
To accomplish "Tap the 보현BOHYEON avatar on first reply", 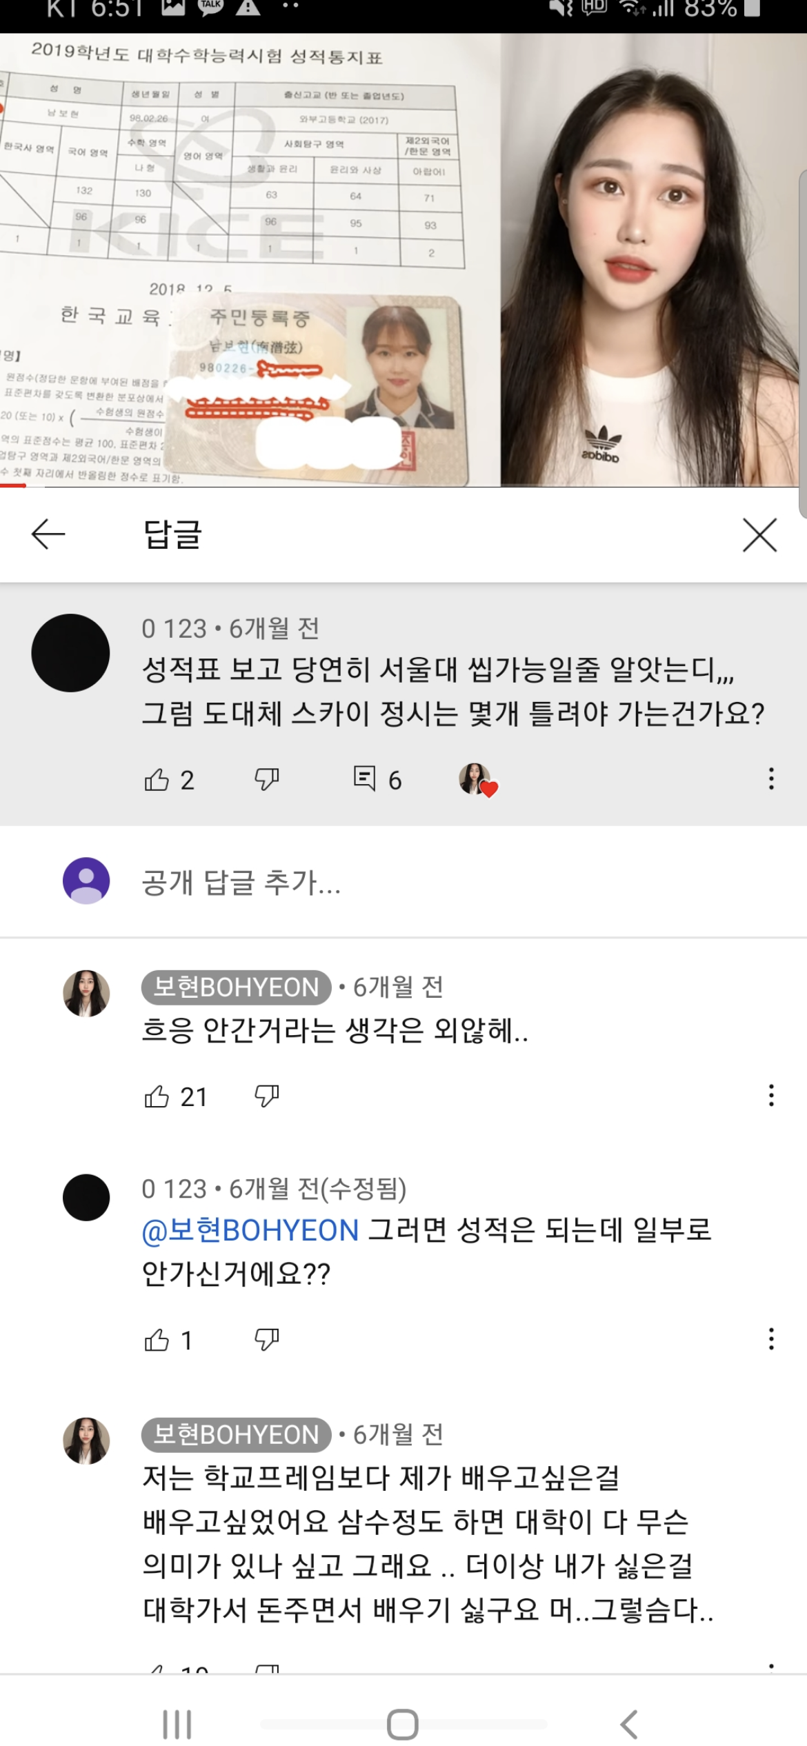I will [86, 993].
